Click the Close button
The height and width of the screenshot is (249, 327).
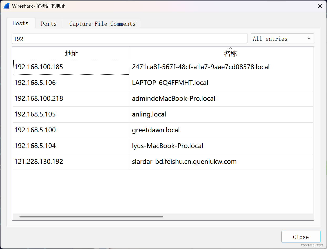[x=301, y=237]
